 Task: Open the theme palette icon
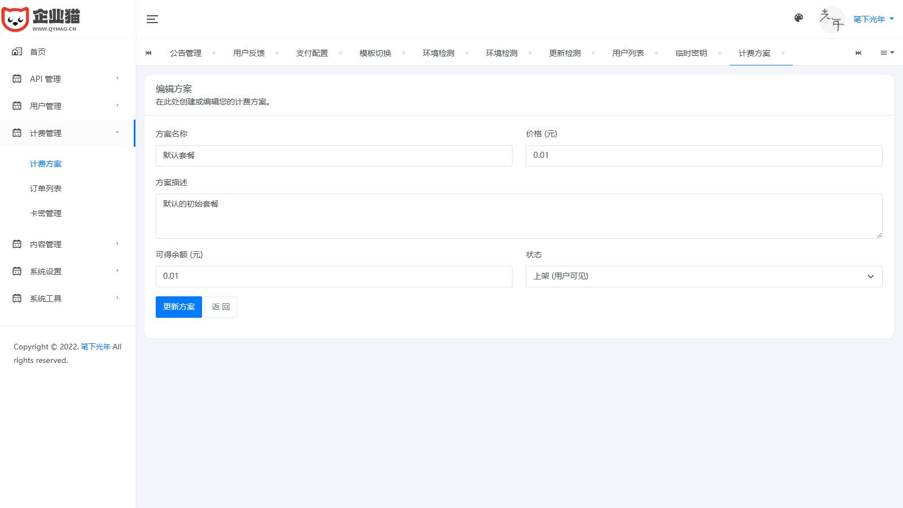[799, 18]
